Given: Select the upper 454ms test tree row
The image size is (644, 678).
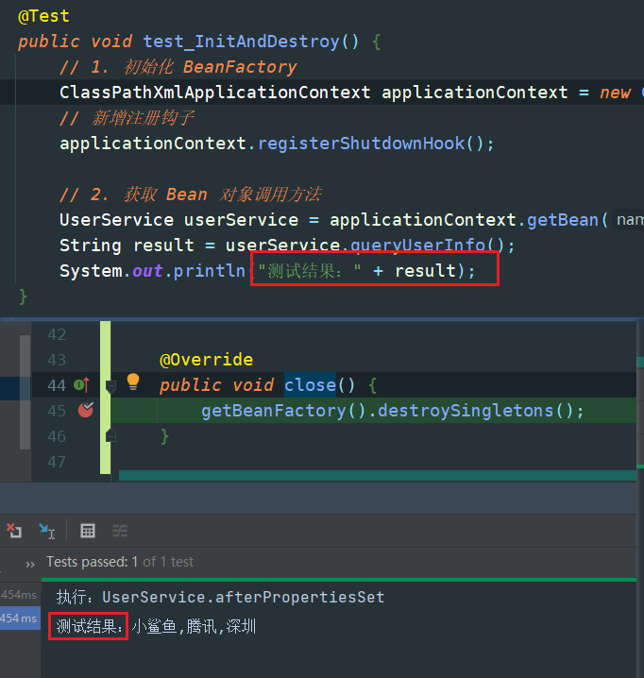Looking at the screenshot, I should point(19,595).
